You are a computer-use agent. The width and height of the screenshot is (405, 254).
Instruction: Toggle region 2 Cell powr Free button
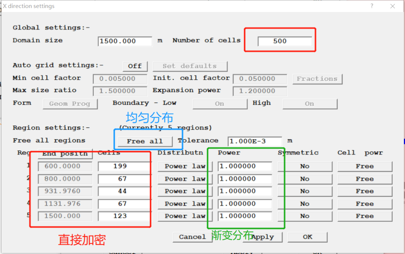pos(365,179)
